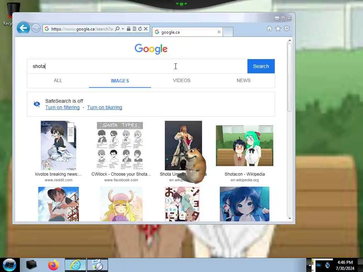Click into the Google search text field
The height and width of the screenshot is (272, 363).
137,66
